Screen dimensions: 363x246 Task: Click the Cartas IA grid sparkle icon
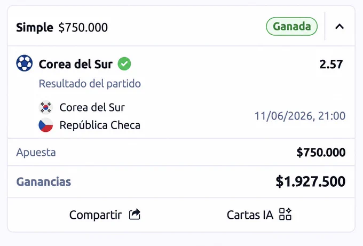[x=285, y=214]
